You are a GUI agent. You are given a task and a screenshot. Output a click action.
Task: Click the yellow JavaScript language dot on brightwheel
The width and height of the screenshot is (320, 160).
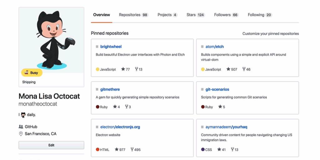(97, 69)
